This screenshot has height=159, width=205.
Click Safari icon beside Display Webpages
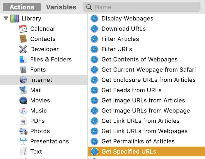94,18
